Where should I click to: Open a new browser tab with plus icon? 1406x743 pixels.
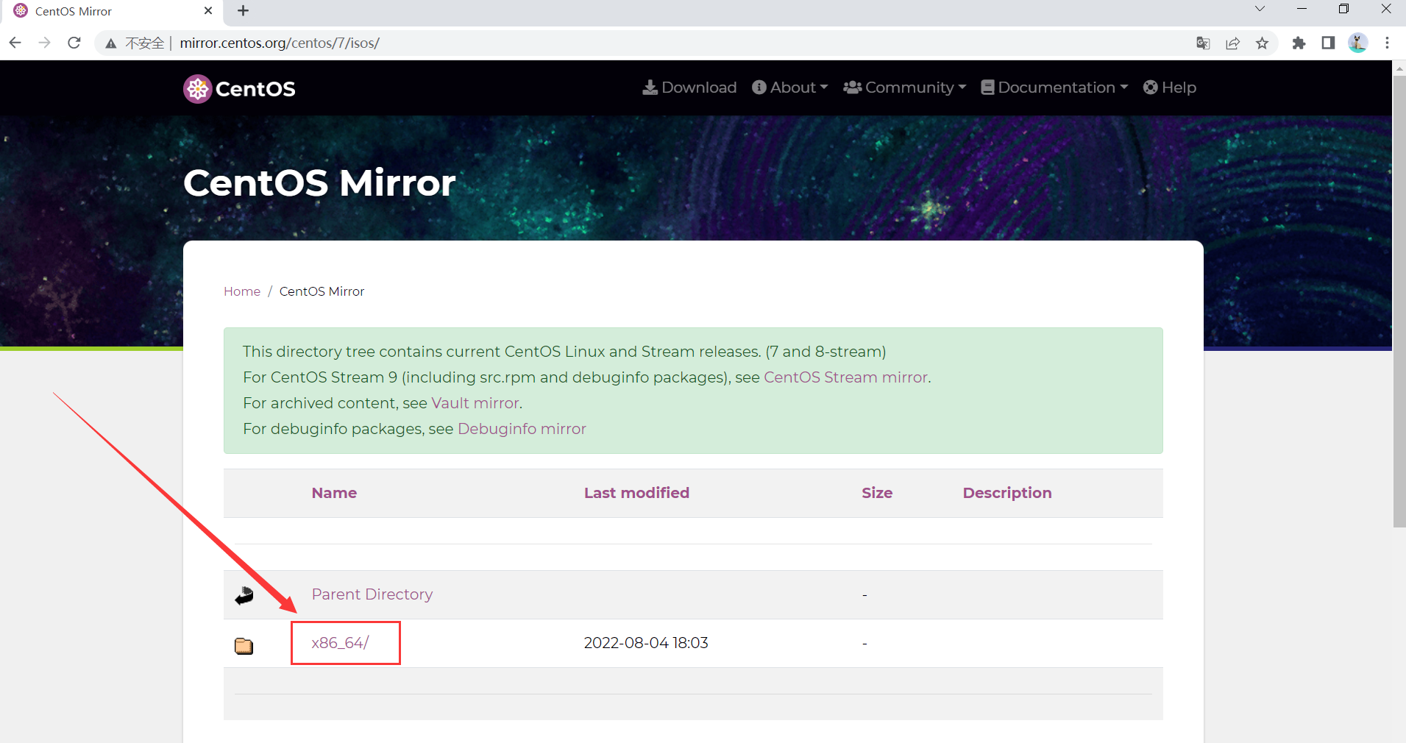coord(244,11)
